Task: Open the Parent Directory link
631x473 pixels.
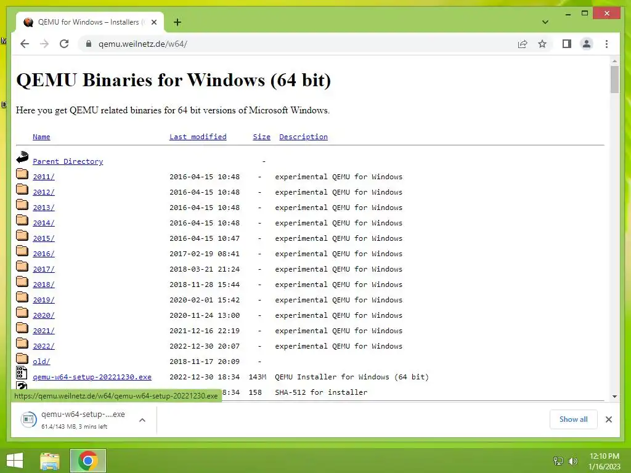Action: tap(68, 161)
